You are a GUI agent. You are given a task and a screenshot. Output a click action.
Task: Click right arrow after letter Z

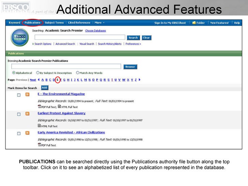pos(140,80)
